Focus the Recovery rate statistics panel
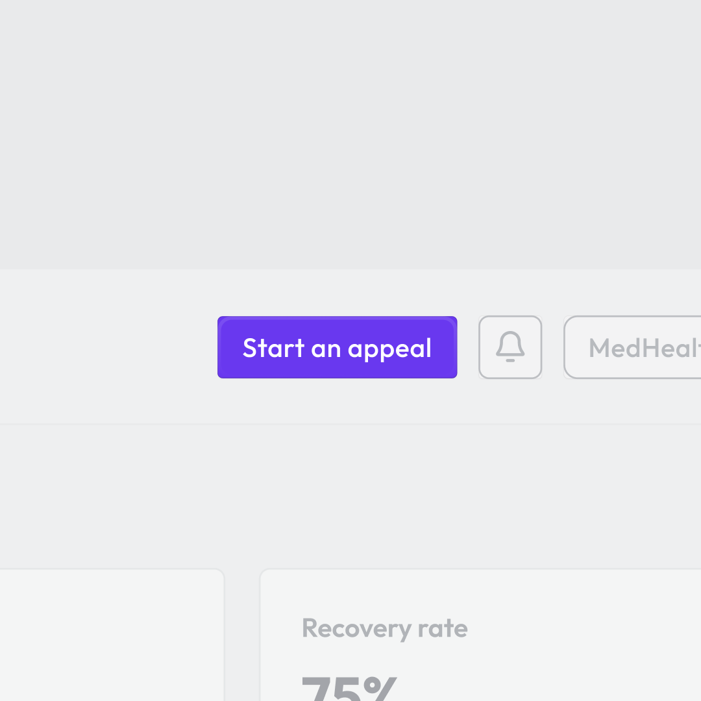Screen dimensions: 701x701 pyautogui.click(x=480, y=635)
